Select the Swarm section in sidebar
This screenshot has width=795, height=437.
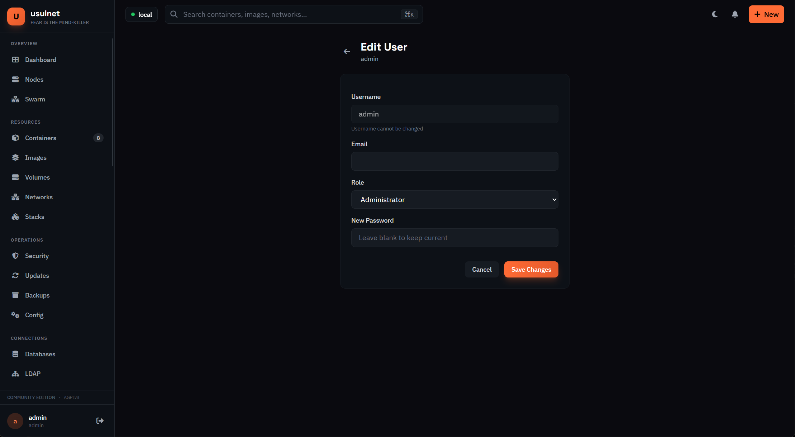(35, 99)
